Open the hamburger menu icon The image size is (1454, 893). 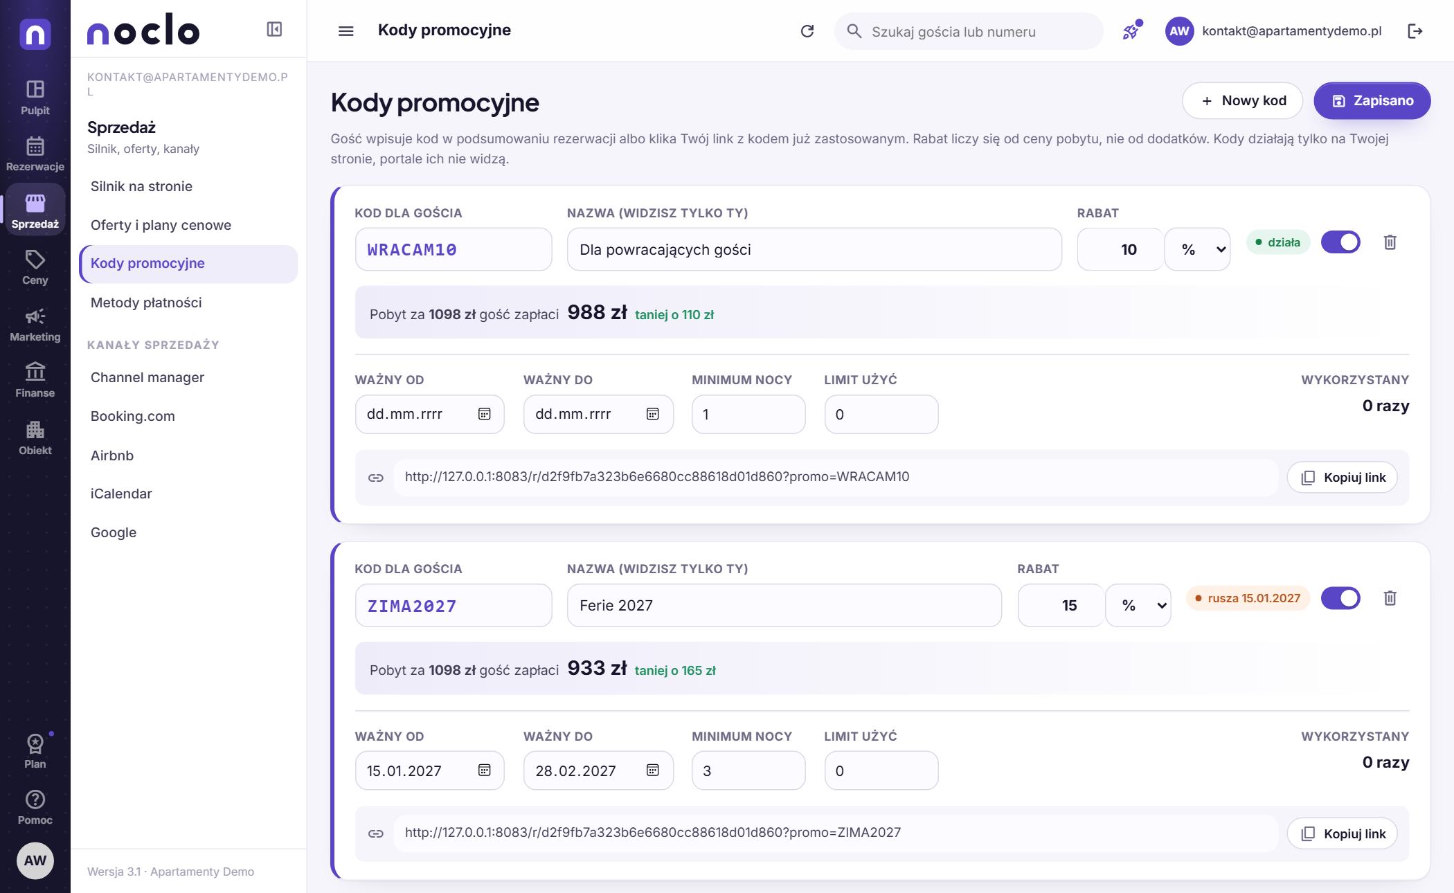[x=345, y=31]
